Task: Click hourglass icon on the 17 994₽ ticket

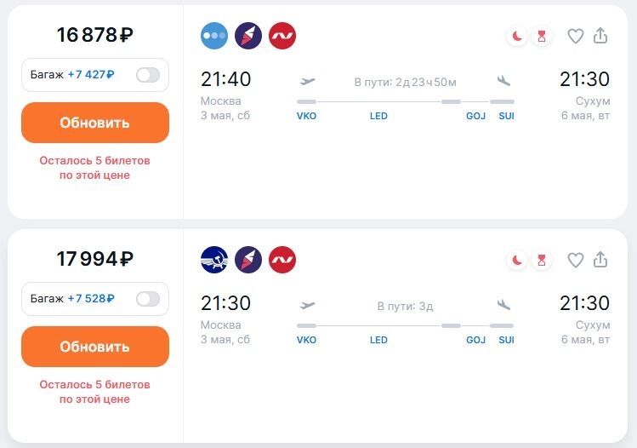Action: pos(542,260)
